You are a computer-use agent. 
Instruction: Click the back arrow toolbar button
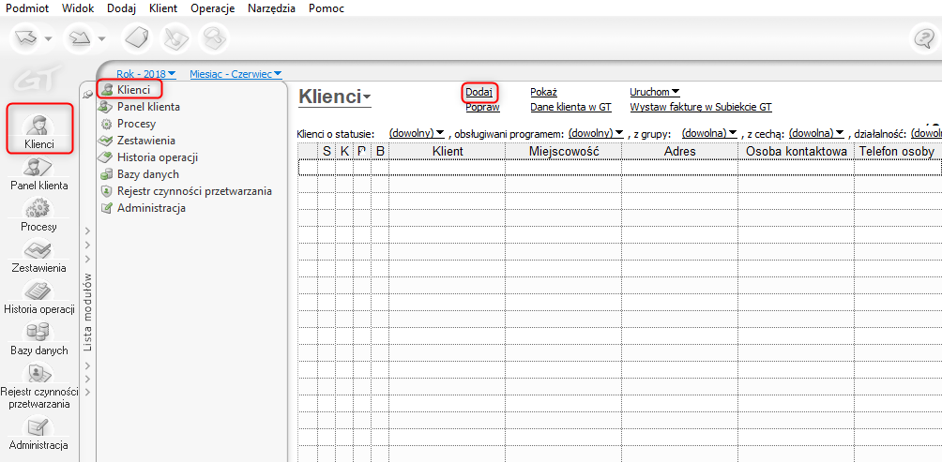click(x=27, y=37)
